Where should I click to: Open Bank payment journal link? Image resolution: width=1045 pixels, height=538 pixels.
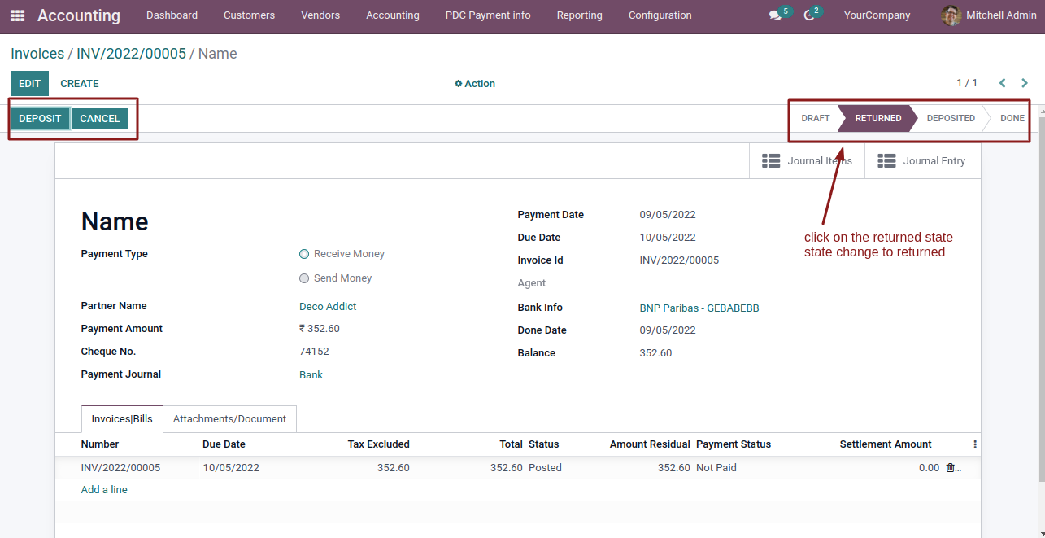pos(311,375)
